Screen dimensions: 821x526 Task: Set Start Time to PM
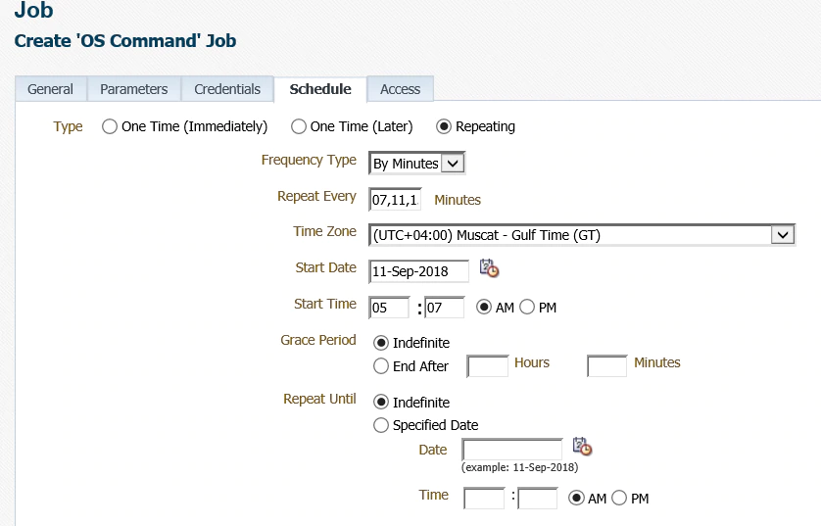[x=527, y=308]
